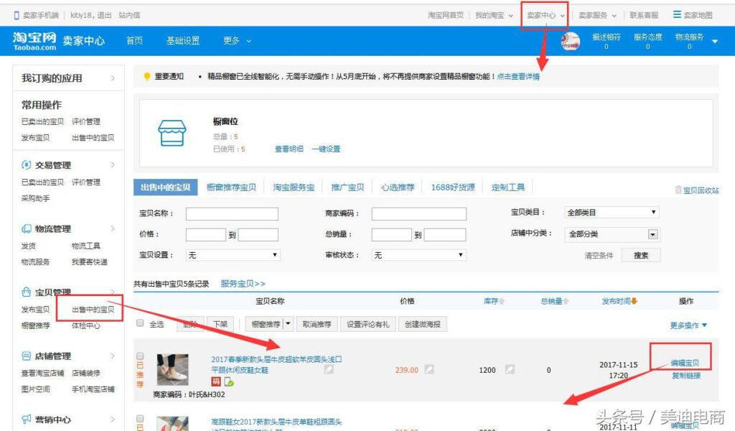Switch to the 推广宝贝 tab
This screenshot has height=431, width=735.
point(347,187)
